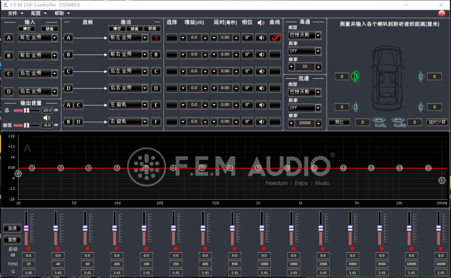
Task: Click the 复位 reset distances button
Action: coord(340,122)
